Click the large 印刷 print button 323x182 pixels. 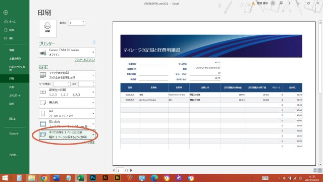pyautogui.click(x=47, y=29)
